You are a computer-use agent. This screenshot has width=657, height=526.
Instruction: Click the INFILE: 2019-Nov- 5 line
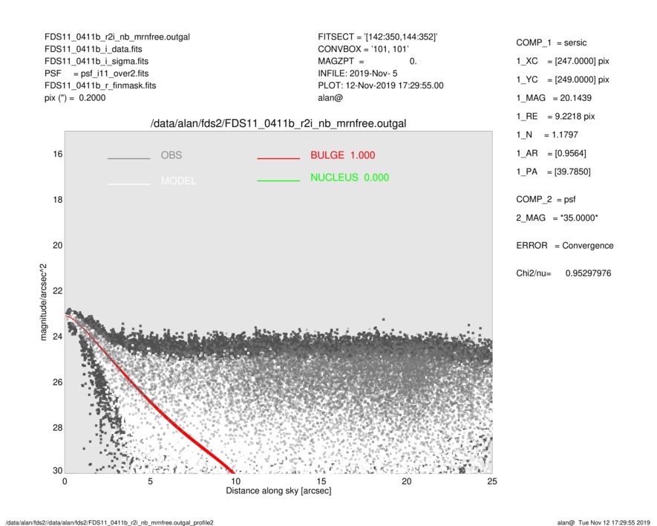357,74
